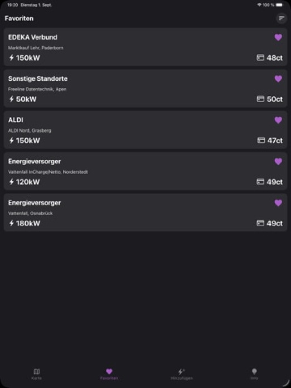
Task: Select the Favoriten tab
Action: [x=109, y=374]
